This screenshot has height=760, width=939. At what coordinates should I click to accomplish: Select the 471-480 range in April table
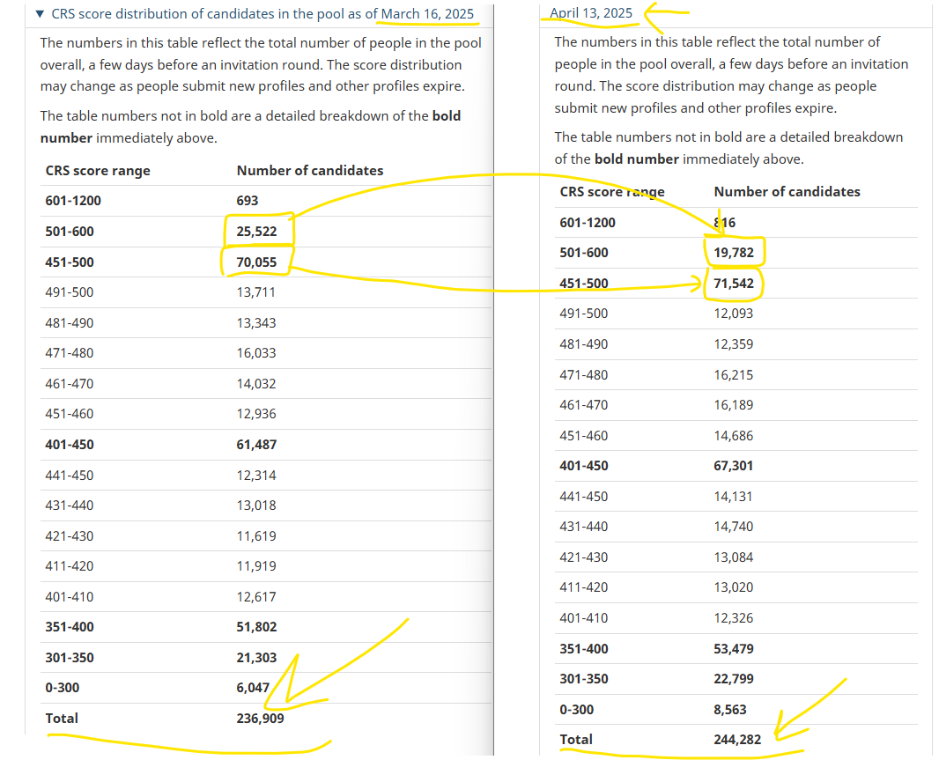584,375
